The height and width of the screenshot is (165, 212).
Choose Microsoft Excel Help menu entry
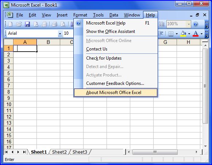pos(116,23)
